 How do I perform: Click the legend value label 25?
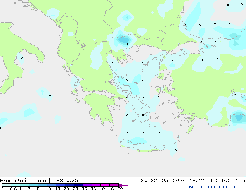point(75,188)
